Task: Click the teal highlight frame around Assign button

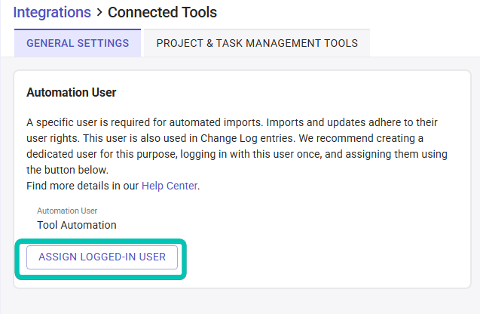Action: pos(185,258)
